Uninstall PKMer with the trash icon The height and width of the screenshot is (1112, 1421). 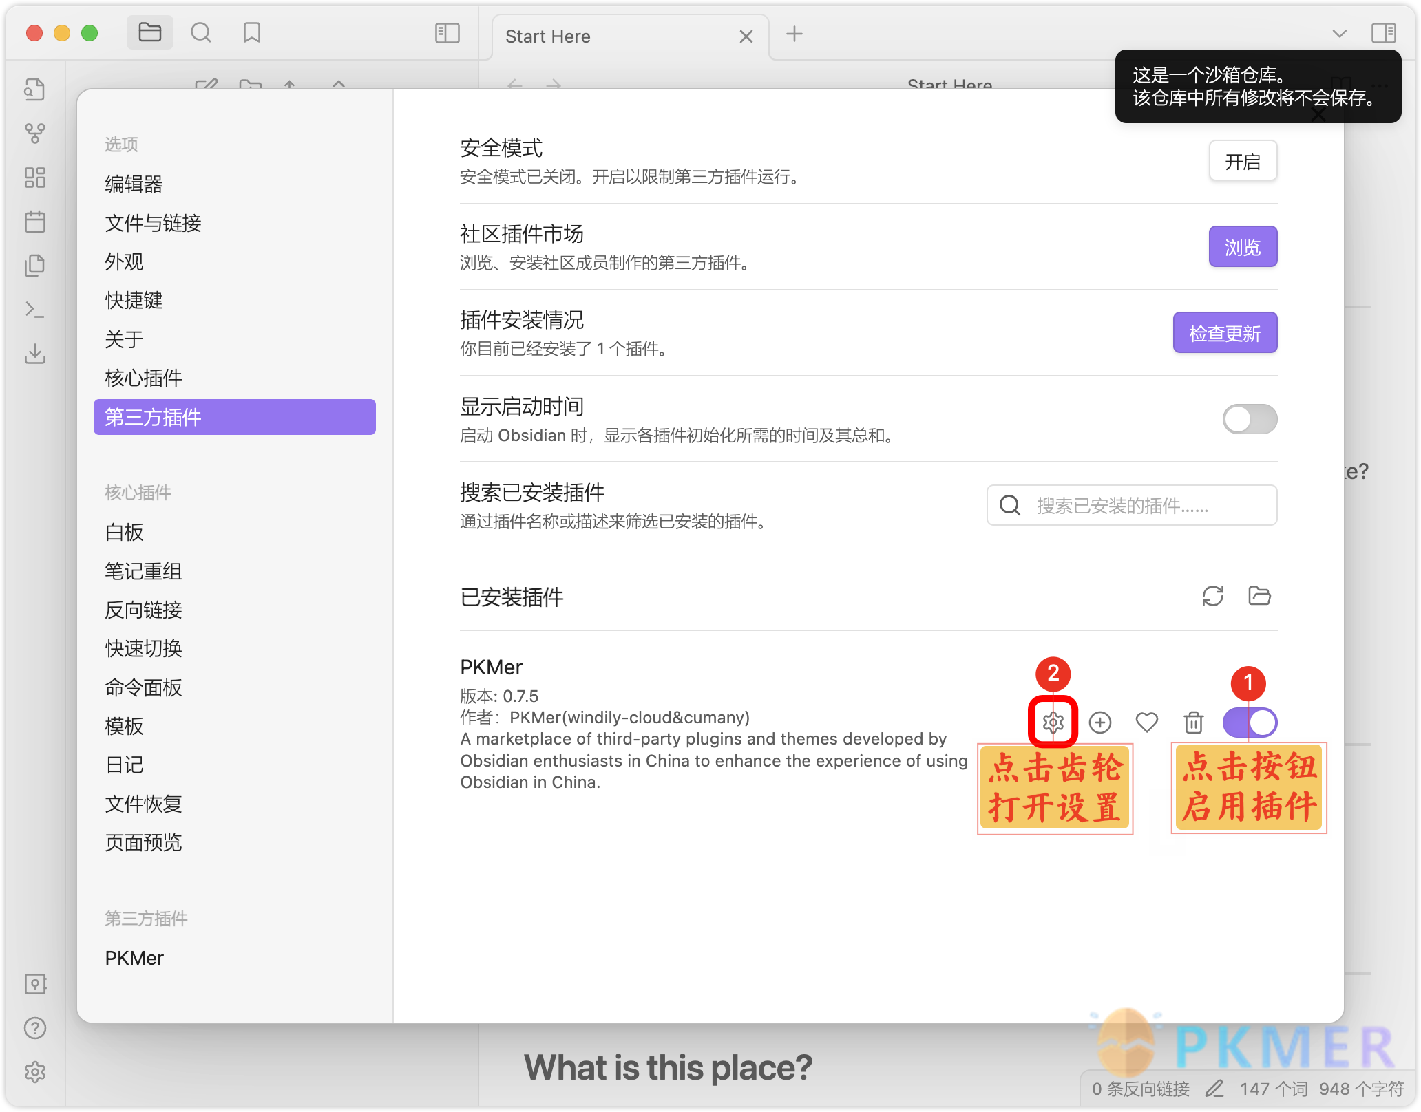pyautogui.click(x=1194, y=723)
